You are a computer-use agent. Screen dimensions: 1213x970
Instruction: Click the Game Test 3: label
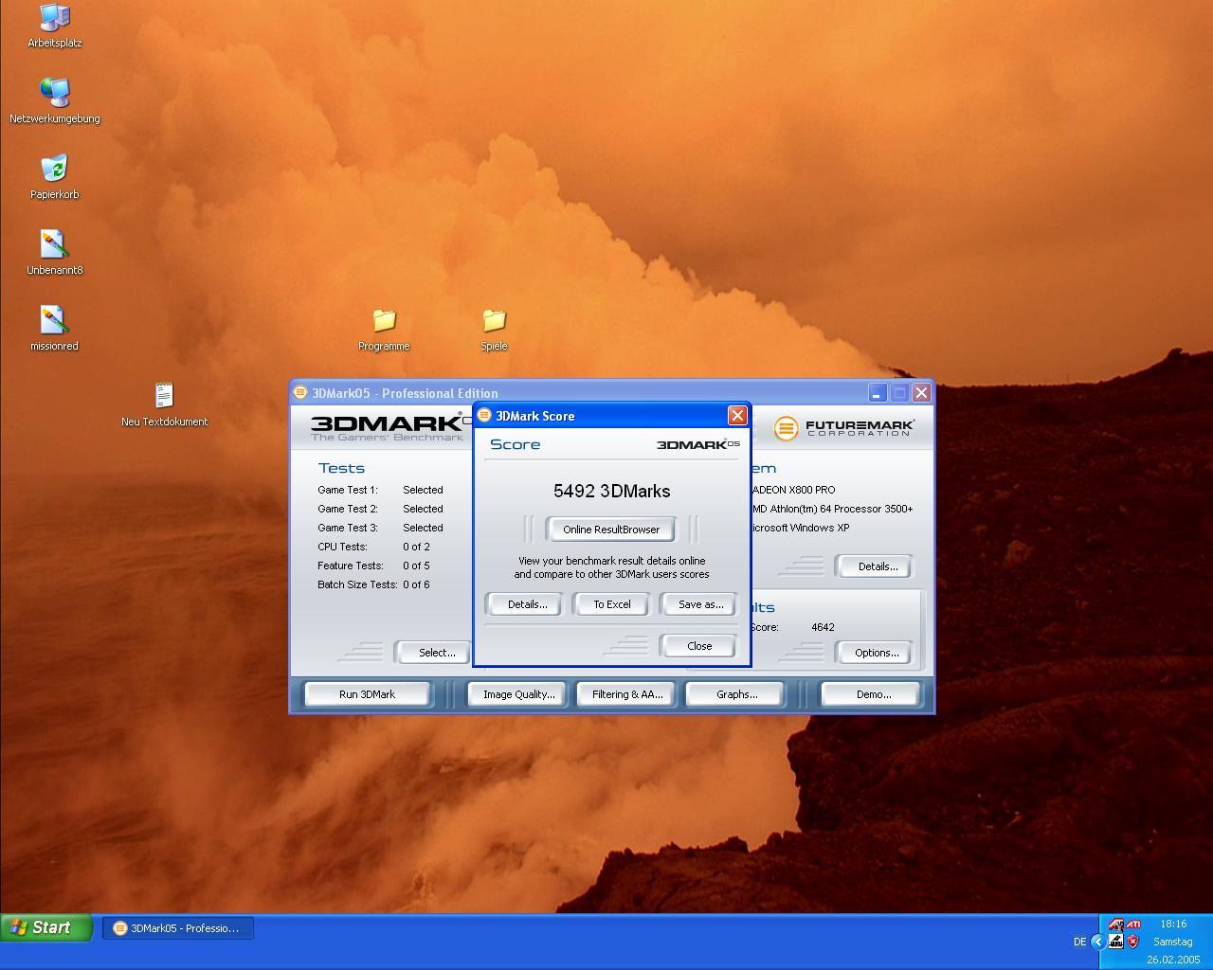(x=347, y=528)
